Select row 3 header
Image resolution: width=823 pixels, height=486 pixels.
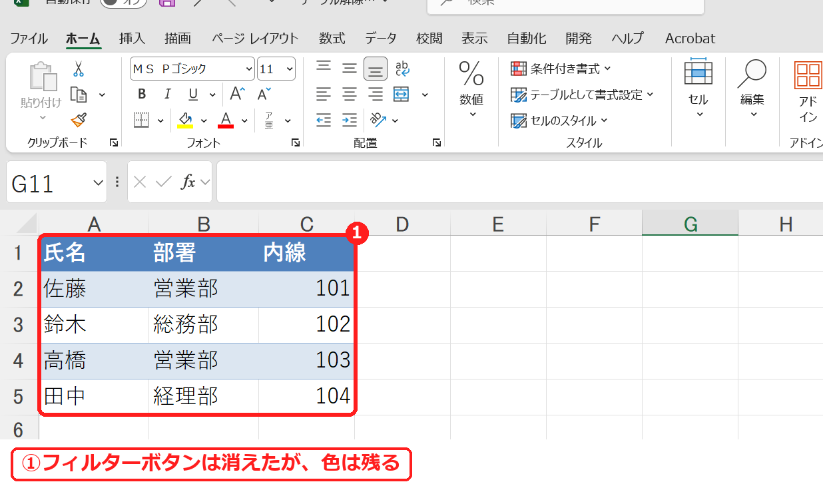click(19, 325)
